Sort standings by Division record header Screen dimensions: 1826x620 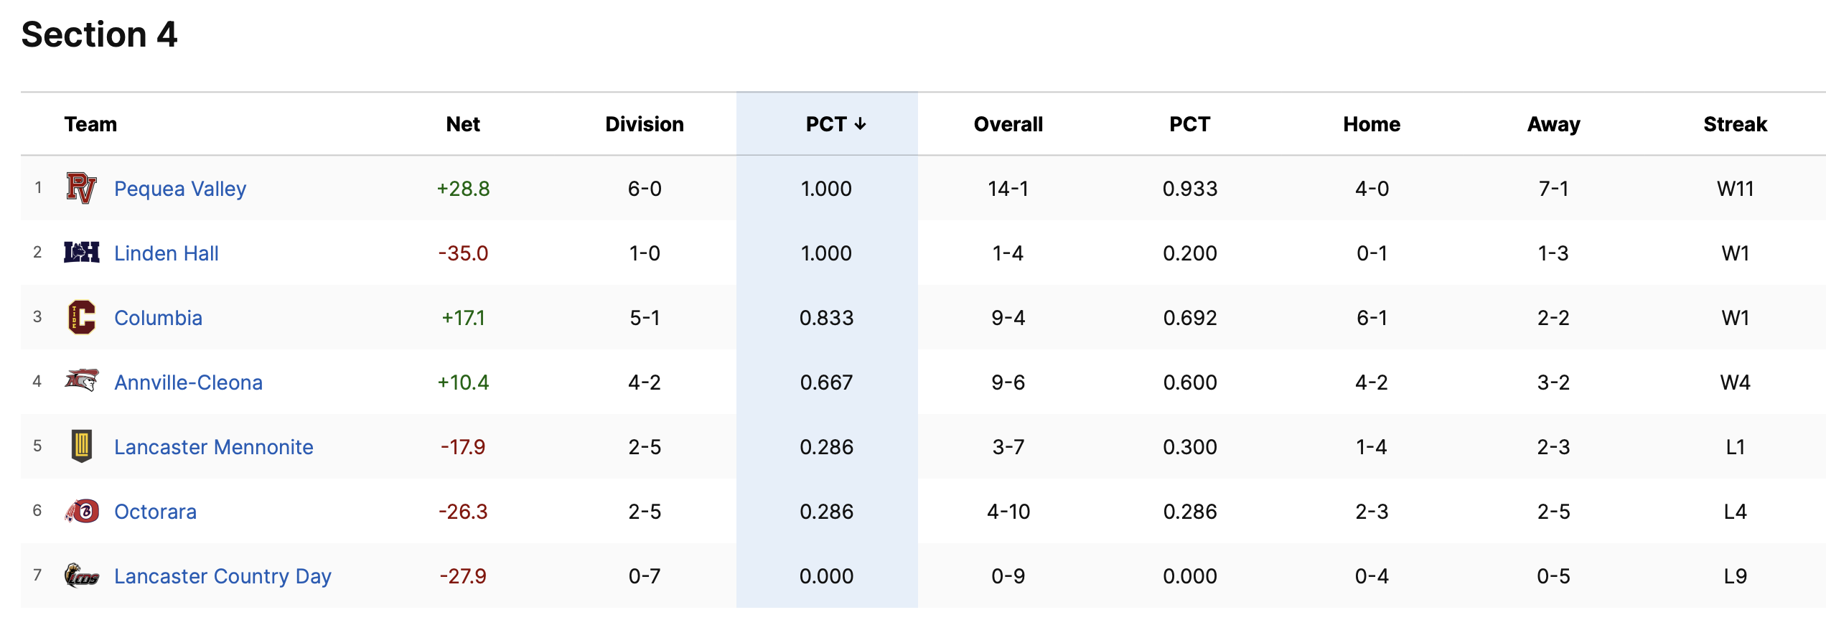pyautogui.click(x=645, y=124)
